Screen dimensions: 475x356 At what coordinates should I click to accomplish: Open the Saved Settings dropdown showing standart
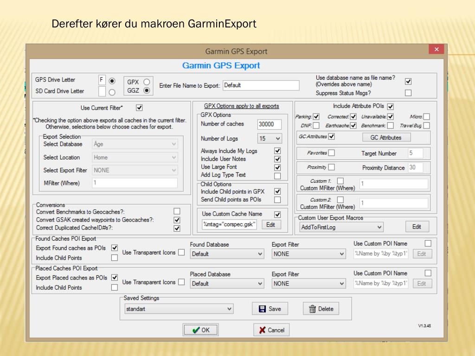[179, 309]
